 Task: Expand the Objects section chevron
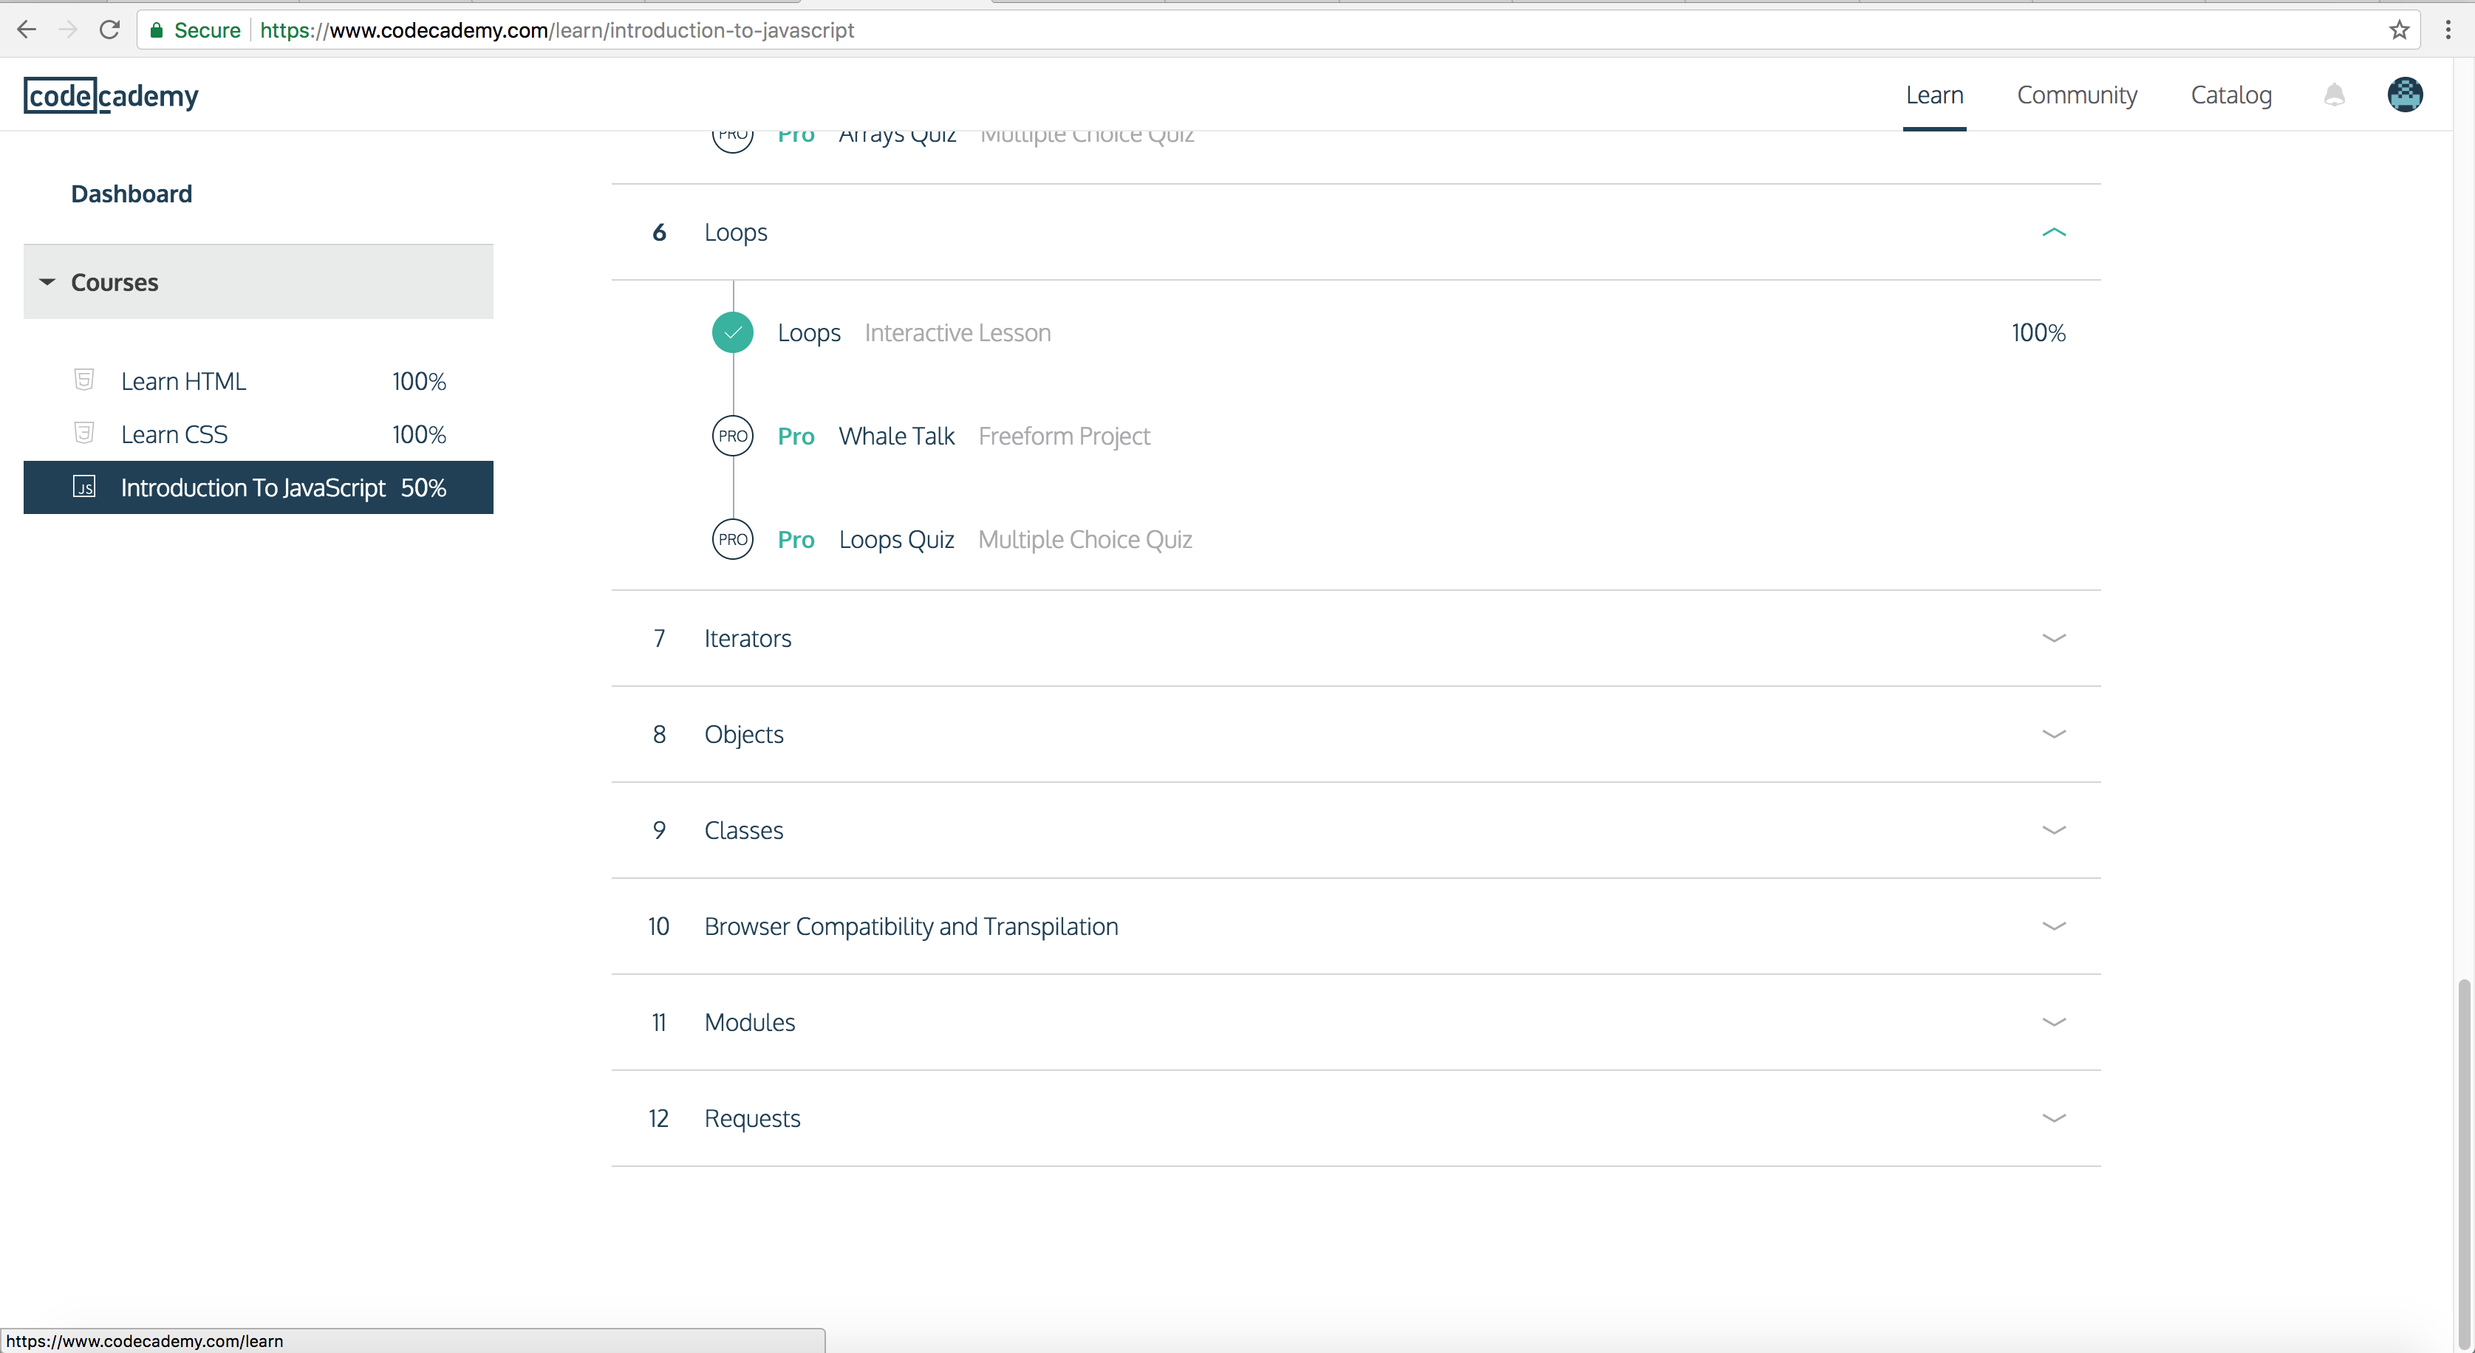click(x=2054, y=735)
